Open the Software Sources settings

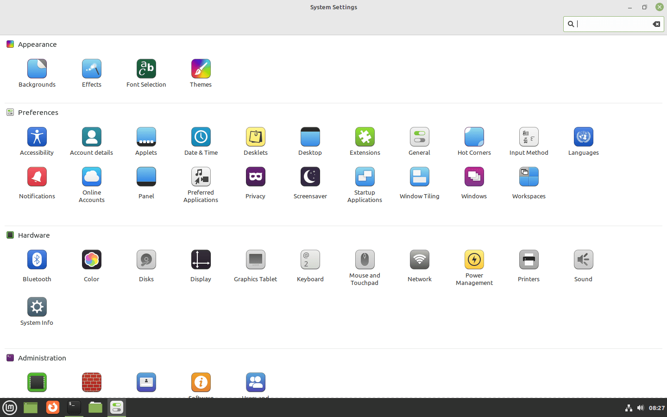(201, 382)
